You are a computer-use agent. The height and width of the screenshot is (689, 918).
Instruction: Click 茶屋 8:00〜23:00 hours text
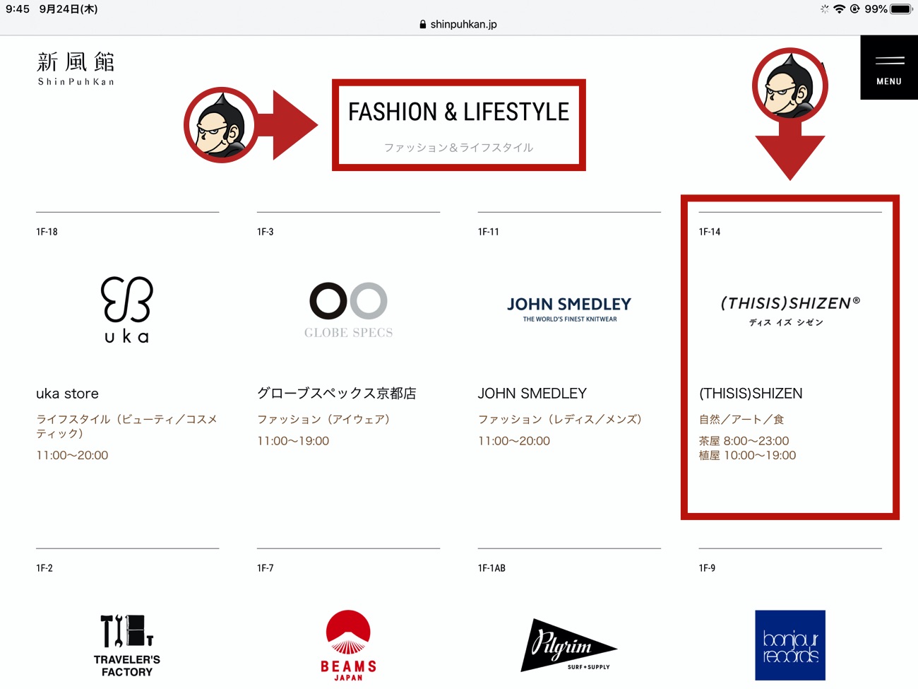point(744,441)
